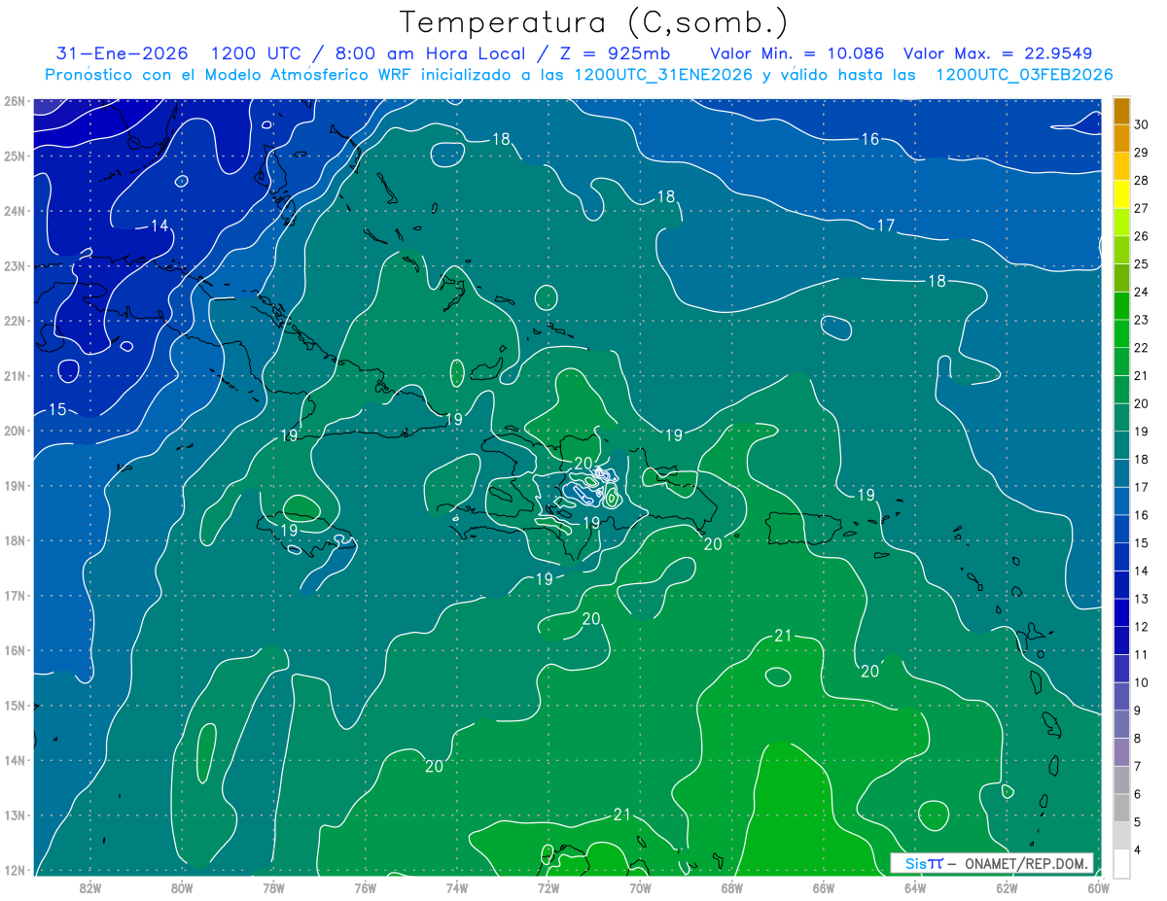The width and height of the screenshot is (1167, 901).
Task: Click the 20N latitude axis label
Action: [x=14, y=431]
